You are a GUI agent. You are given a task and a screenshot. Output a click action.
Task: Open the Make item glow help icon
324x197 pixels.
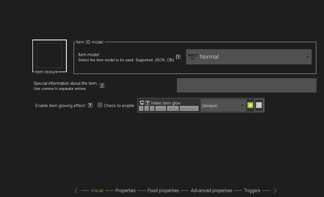tap(147, 103)
